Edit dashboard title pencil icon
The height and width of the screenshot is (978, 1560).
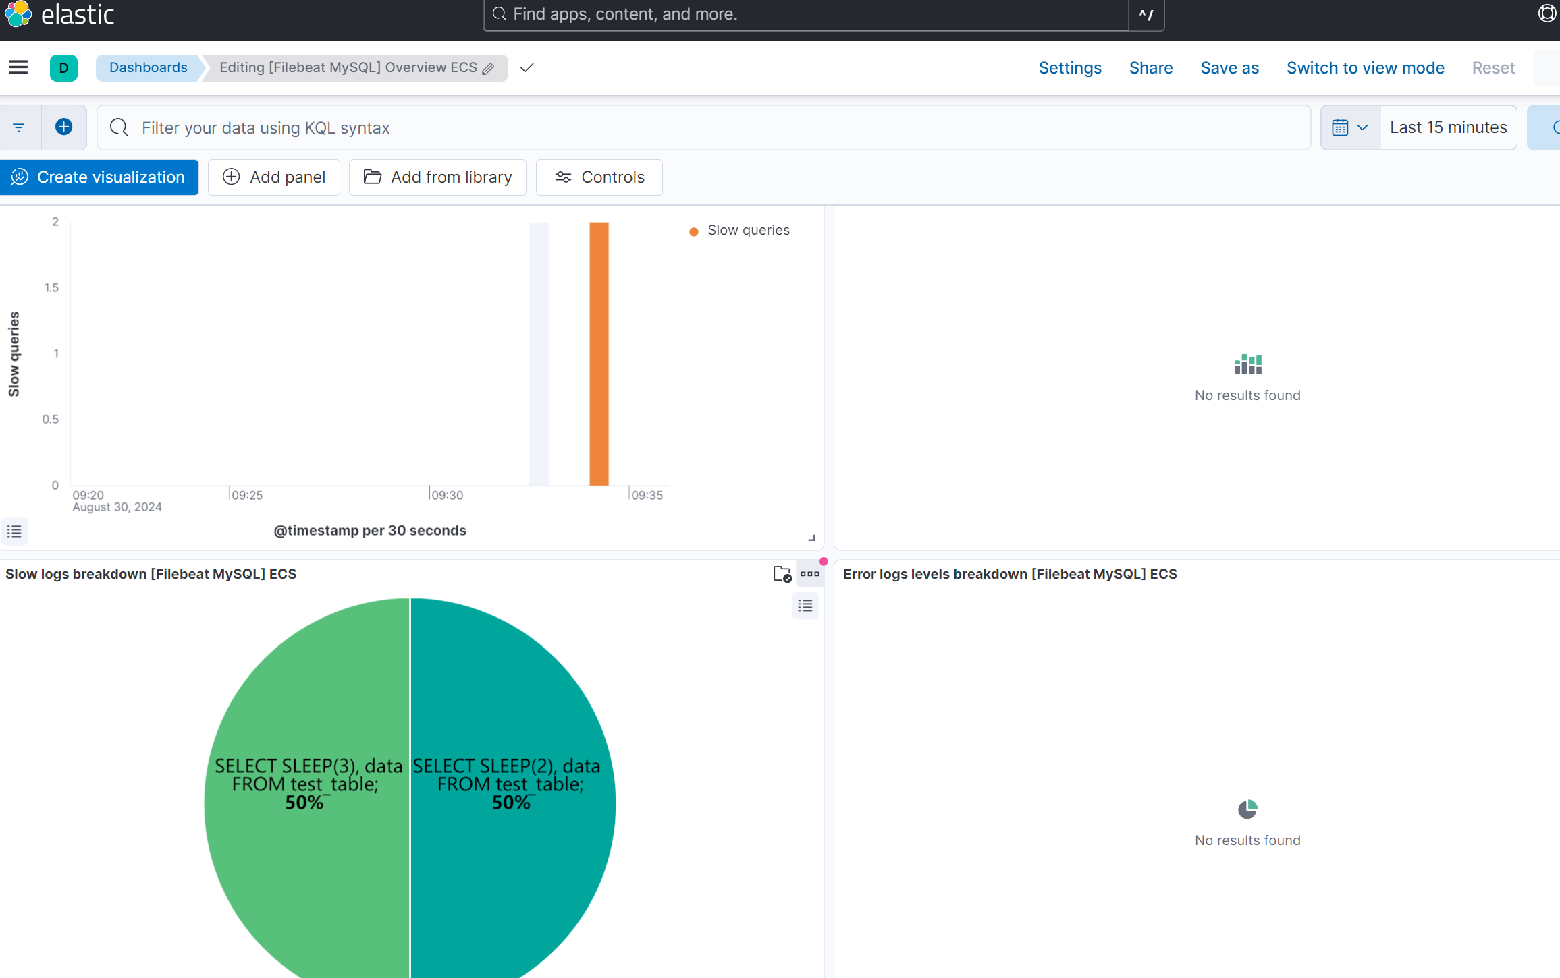489,68
